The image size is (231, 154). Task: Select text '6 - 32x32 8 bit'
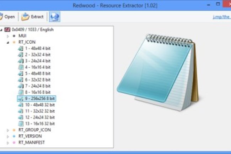click(38, 80)
